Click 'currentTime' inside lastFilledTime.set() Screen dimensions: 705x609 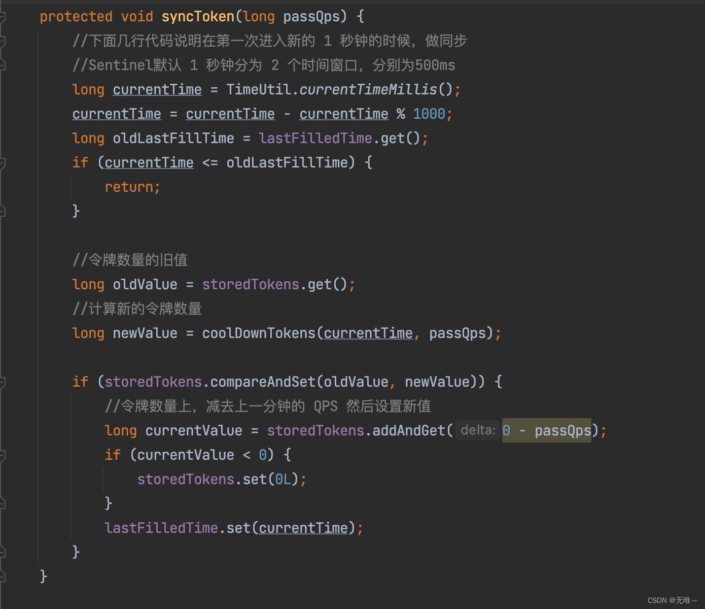pos(303,528)
